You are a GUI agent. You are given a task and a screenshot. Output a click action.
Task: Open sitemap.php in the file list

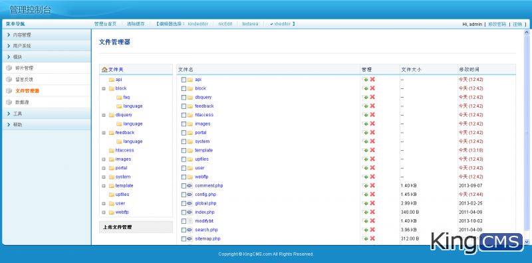(207, 238)
